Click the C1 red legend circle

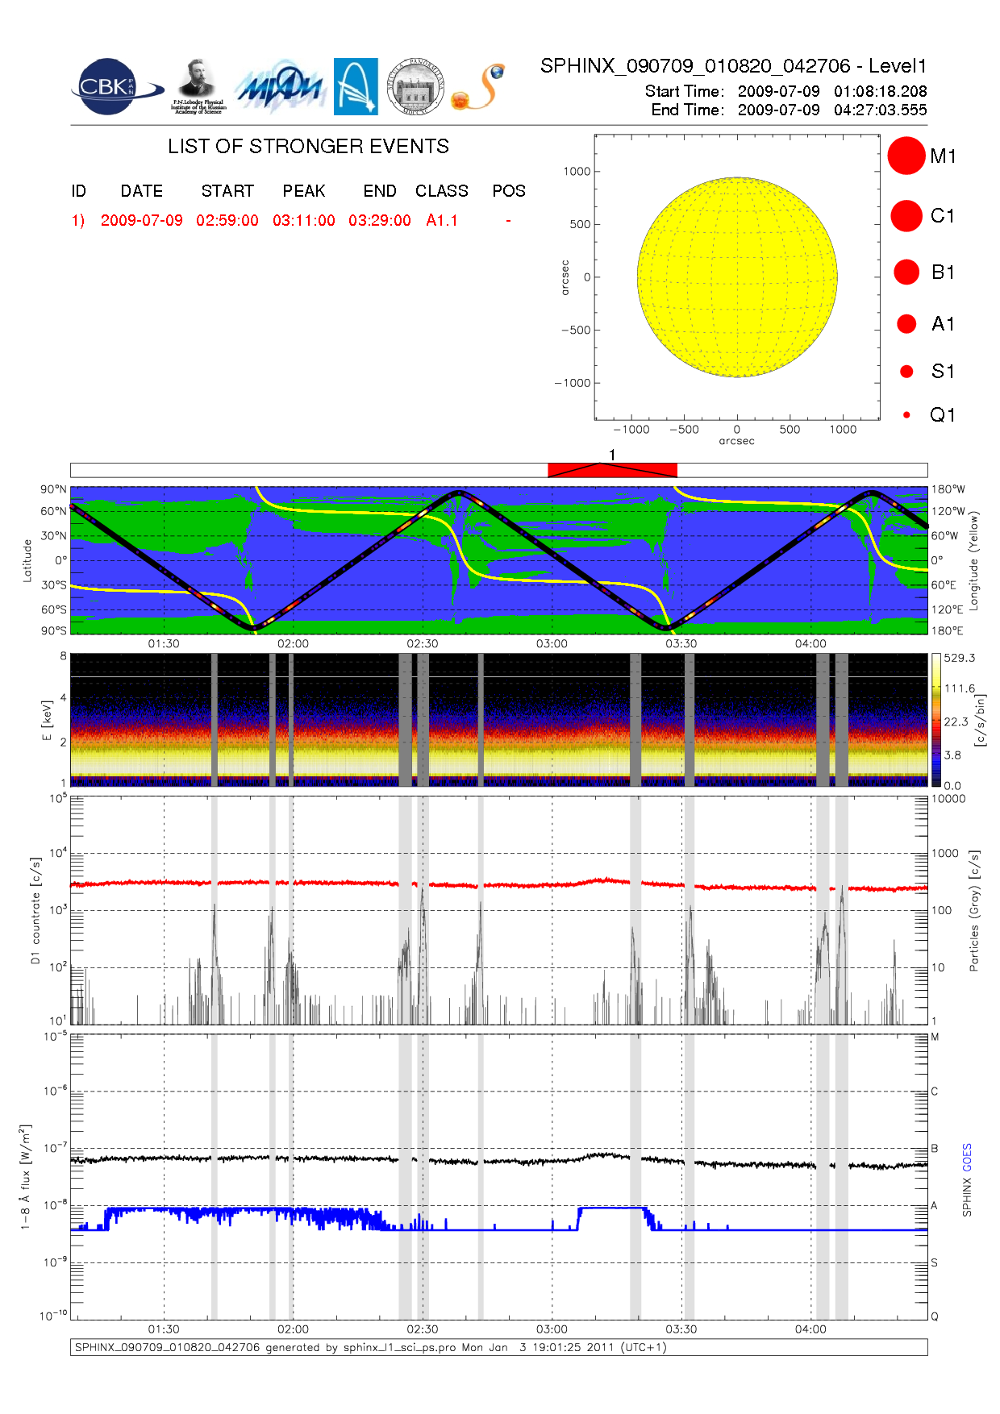pyautogui.click(x=906, y=216)
